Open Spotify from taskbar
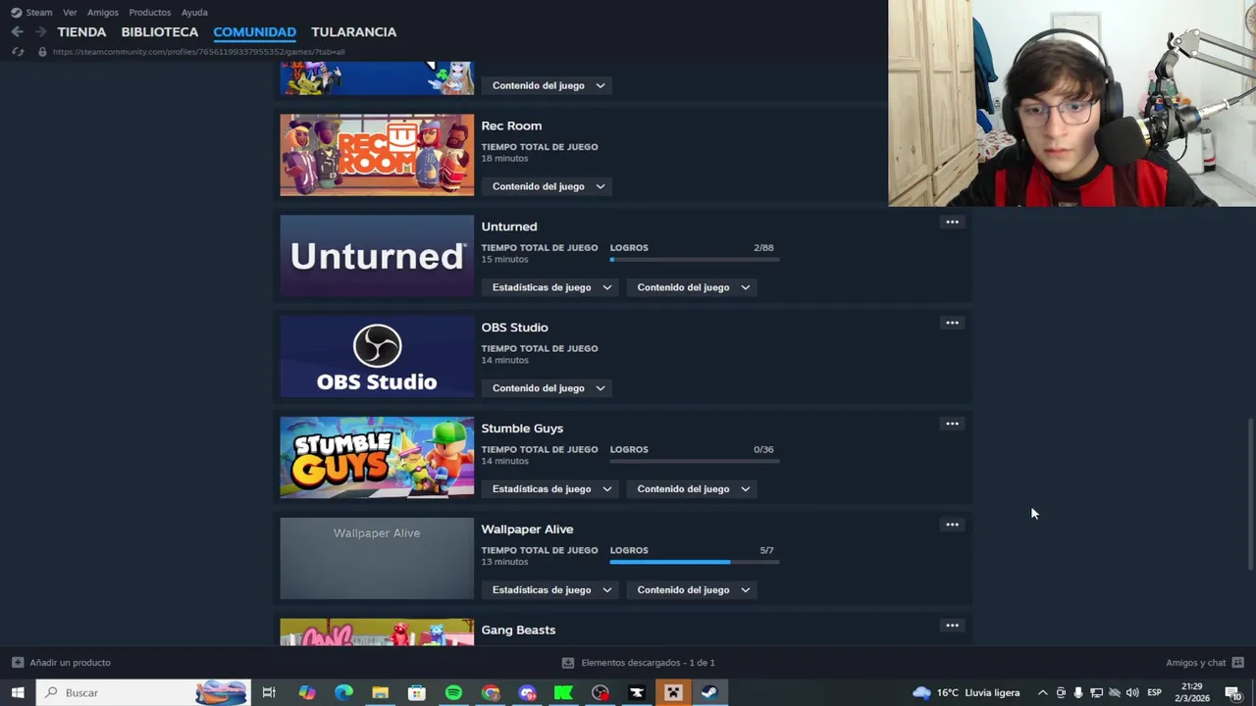Viewport: 1256px width, 706px height. coord(453,692)
